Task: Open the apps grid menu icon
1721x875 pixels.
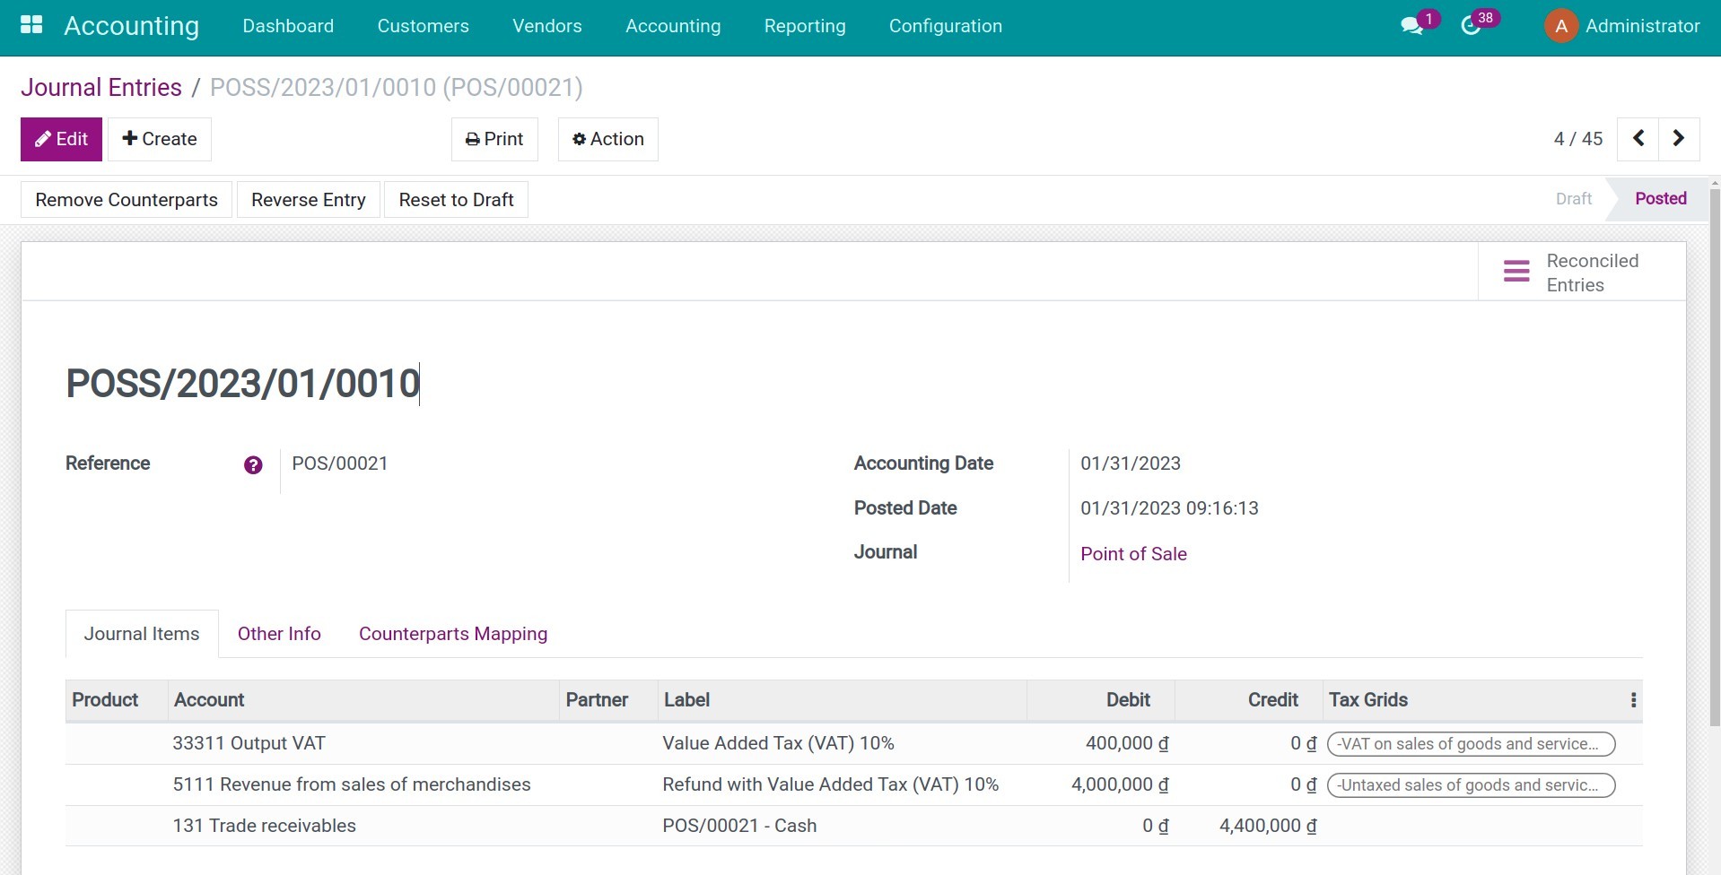Action: (x=31, y=25)
